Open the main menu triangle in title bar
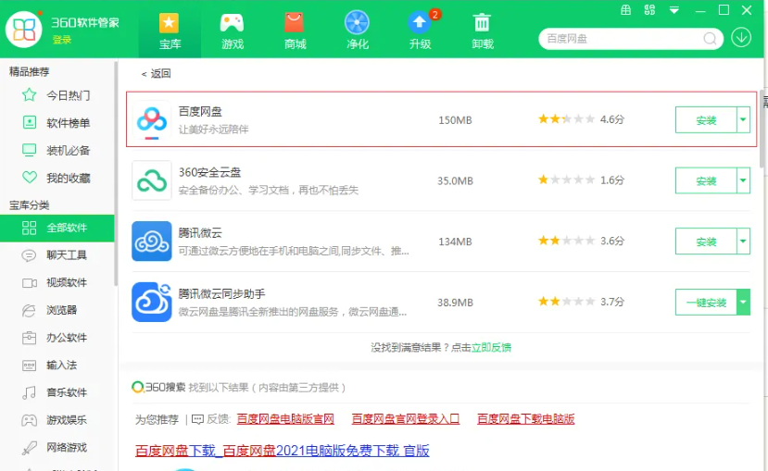The image size is (768, 471). [x=674, y=10]
